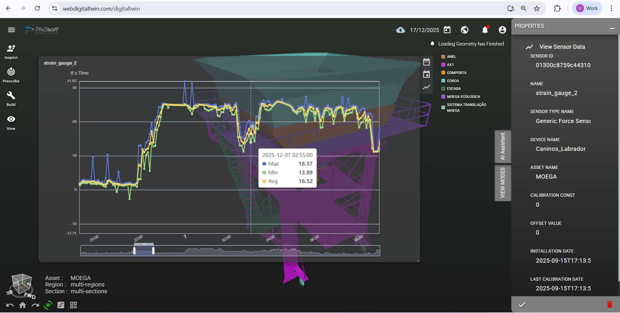The image size is (620, 313).
Task: Toggle ESCADA layer in legend
Action: click(451, 89)
